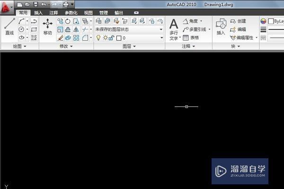Click the Explode tool icon
This screenshot has width=284, height=189.
68,38
